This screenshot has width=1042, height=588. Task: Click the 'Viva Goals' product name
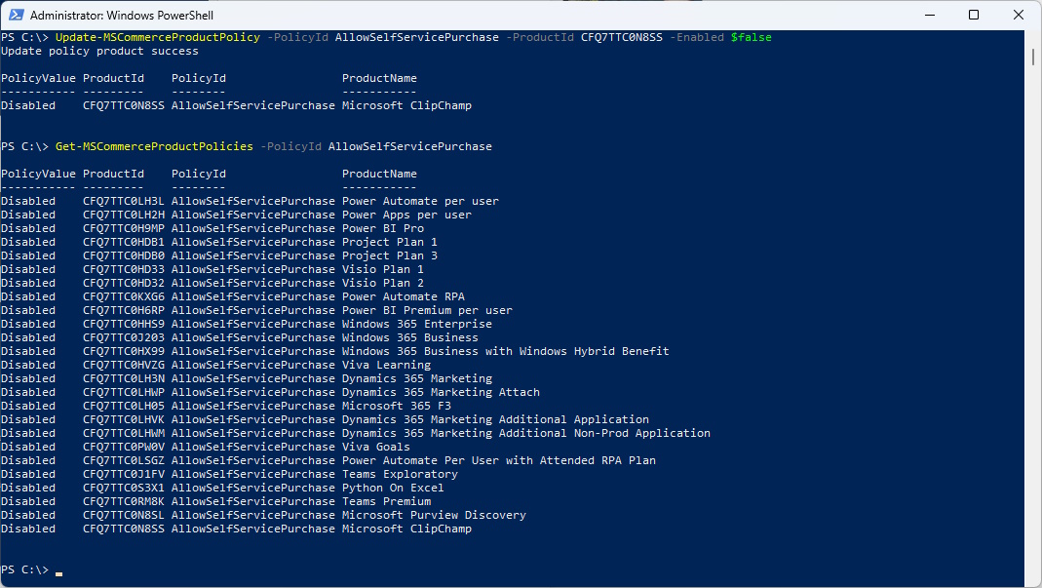pos(375,447)
